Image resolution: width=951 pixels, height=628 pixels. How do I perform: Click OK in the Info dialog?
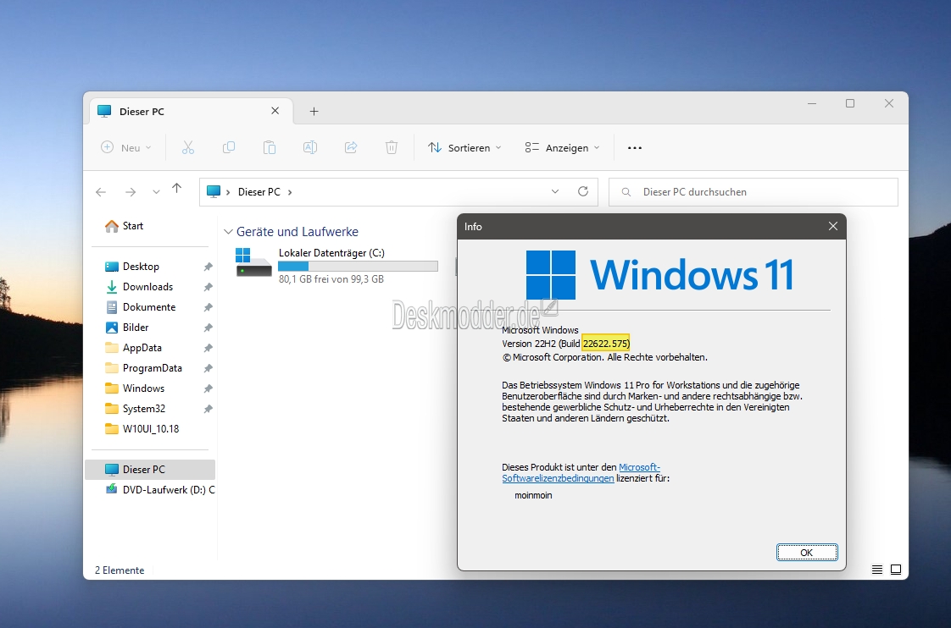pos(807,553)
